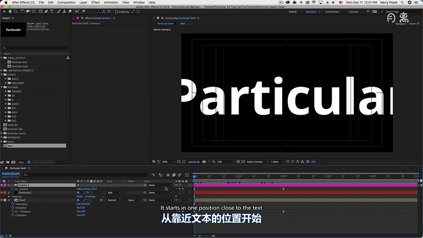
Task: Select the Small Screen workspace
Action: (x=332, y=12)
